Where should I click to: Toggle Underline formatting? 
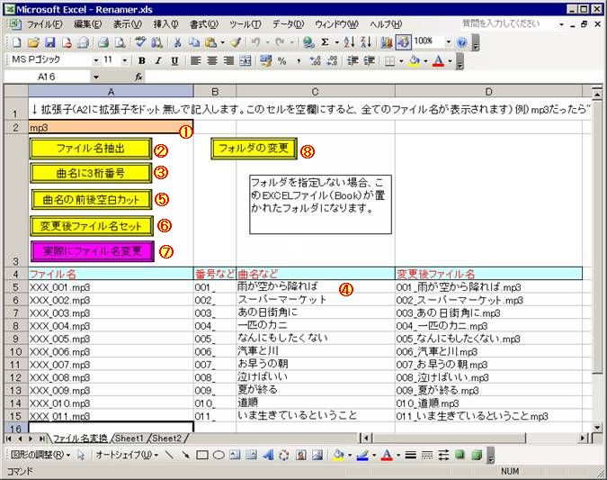(173, 61)
